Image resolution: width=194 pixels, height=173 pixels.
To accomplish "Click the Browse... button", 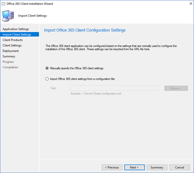I will (176, 88).
